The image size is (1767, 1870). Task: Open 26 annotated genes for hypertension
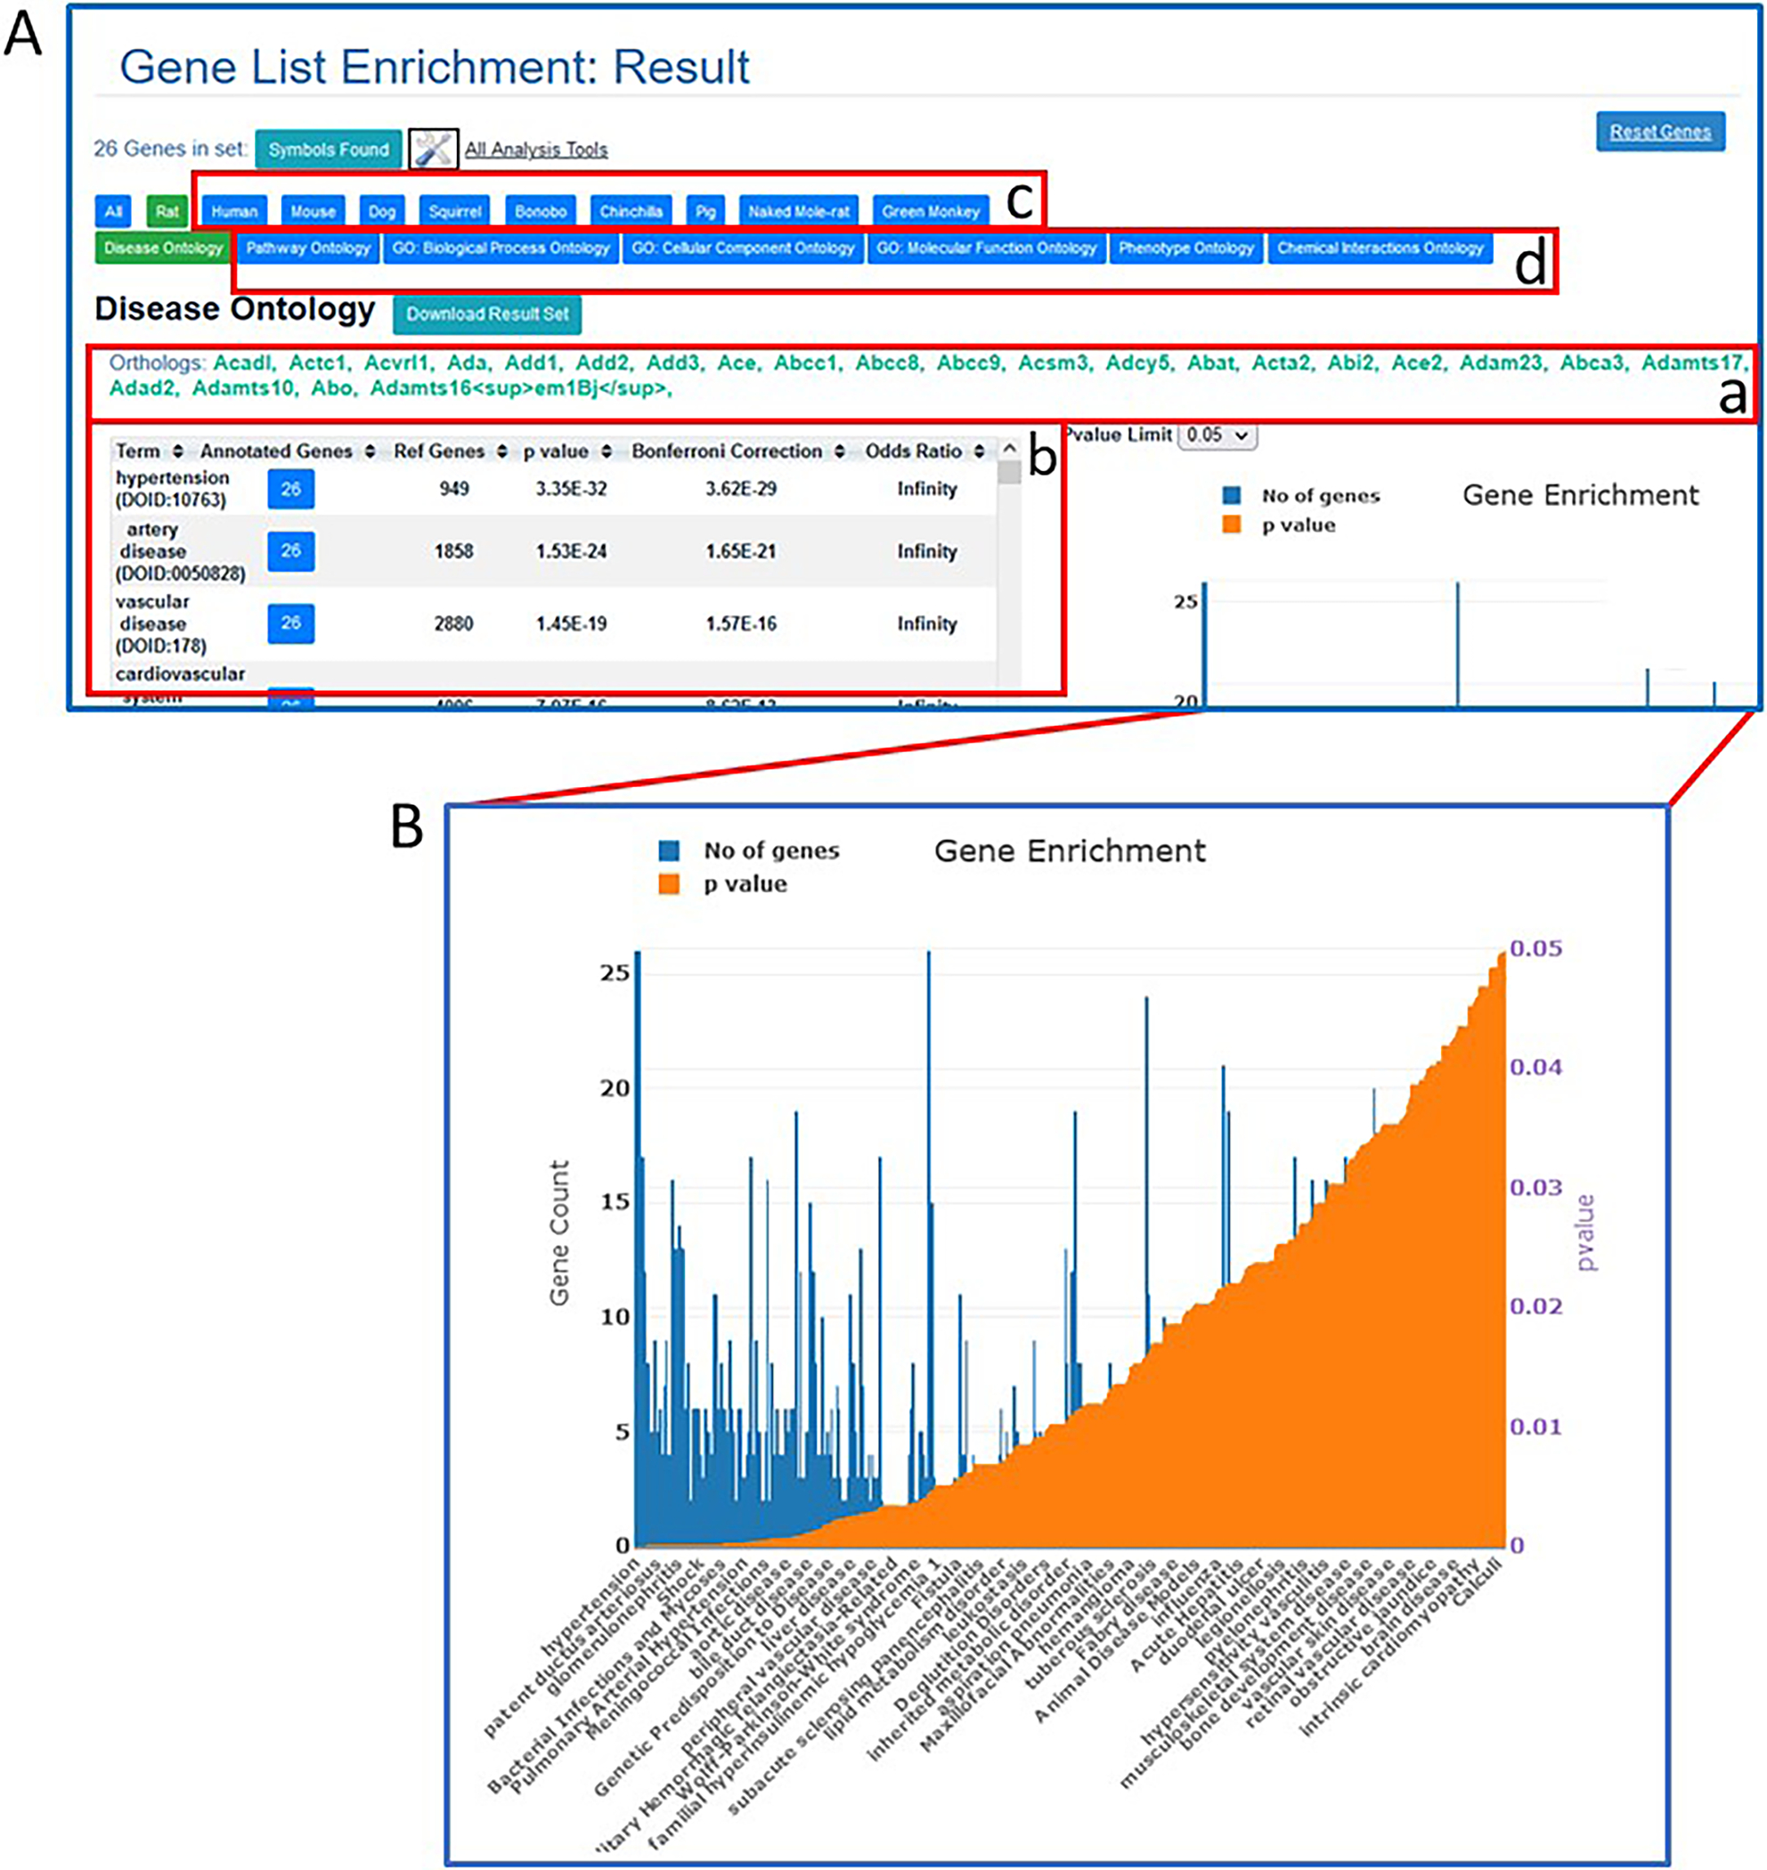click(291, 489)
